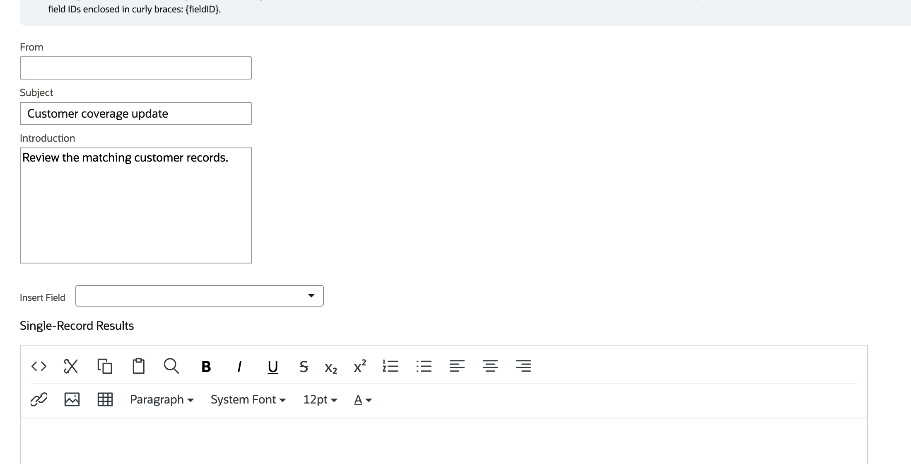Screen dimensions: 911x464
Task: Open the System Font dropdown
Action: pos(248,399)
